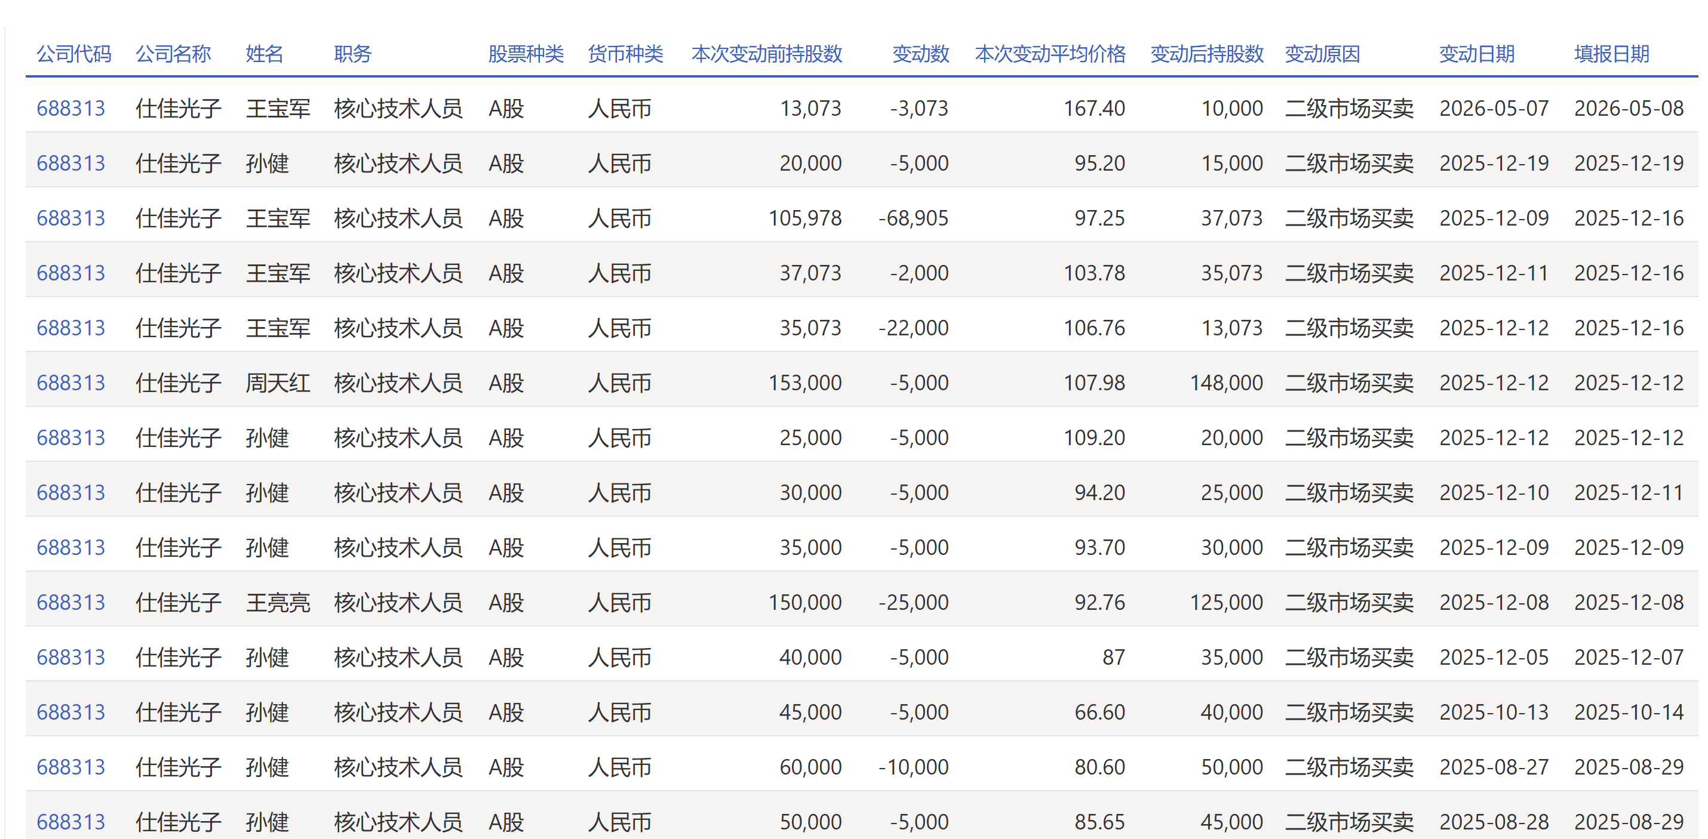Select the change date 2025-12-05
The image size is (1708, 839).
(x=1494, y=658)
